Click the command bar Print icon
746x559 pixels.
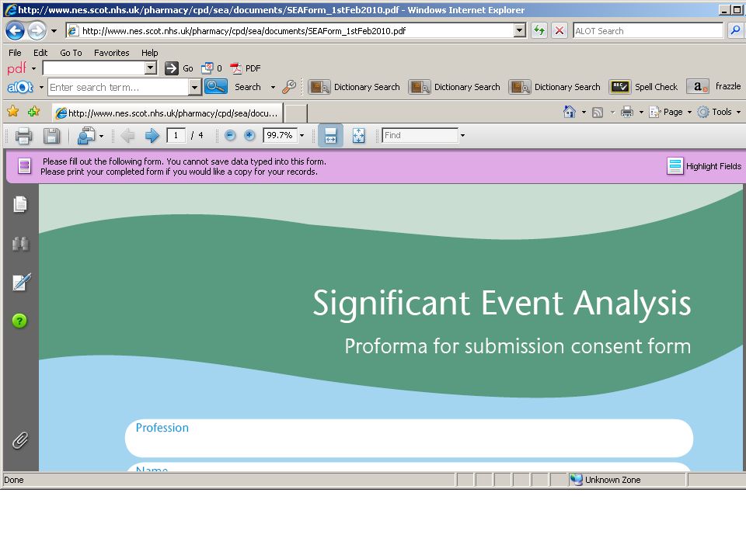pyautogui.click(x=627, y=112)
